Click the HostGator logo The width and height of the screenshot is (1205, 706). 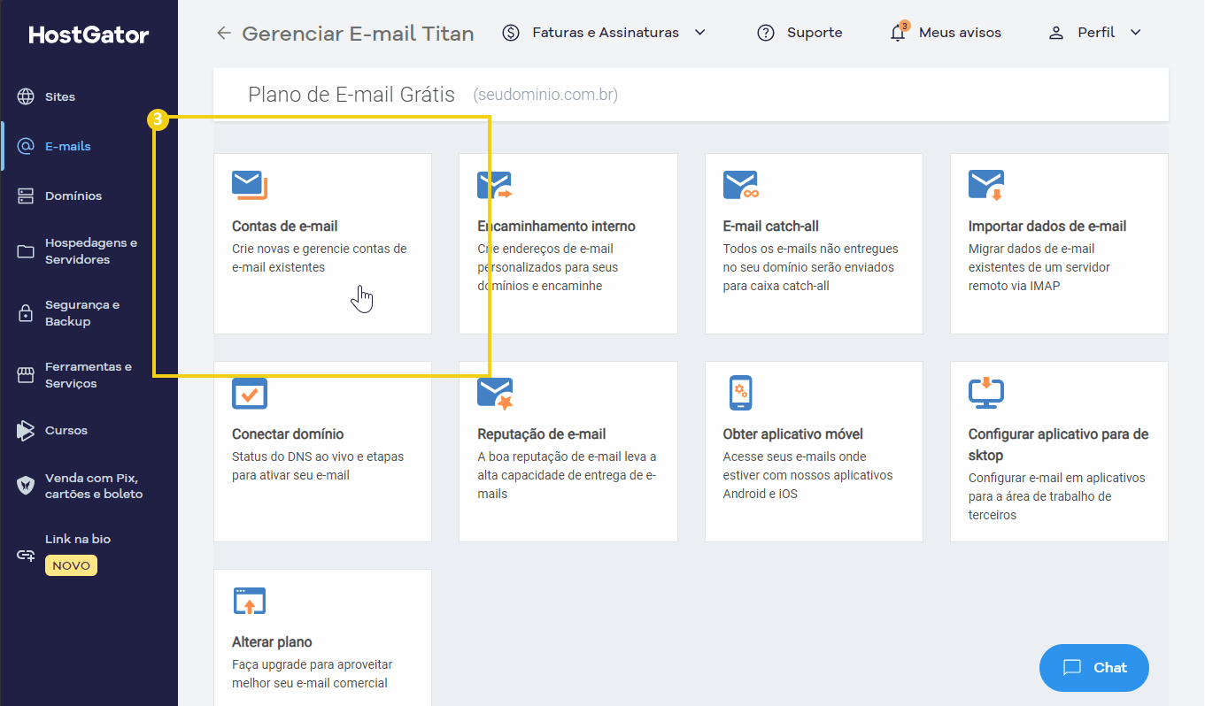point(89,35)
